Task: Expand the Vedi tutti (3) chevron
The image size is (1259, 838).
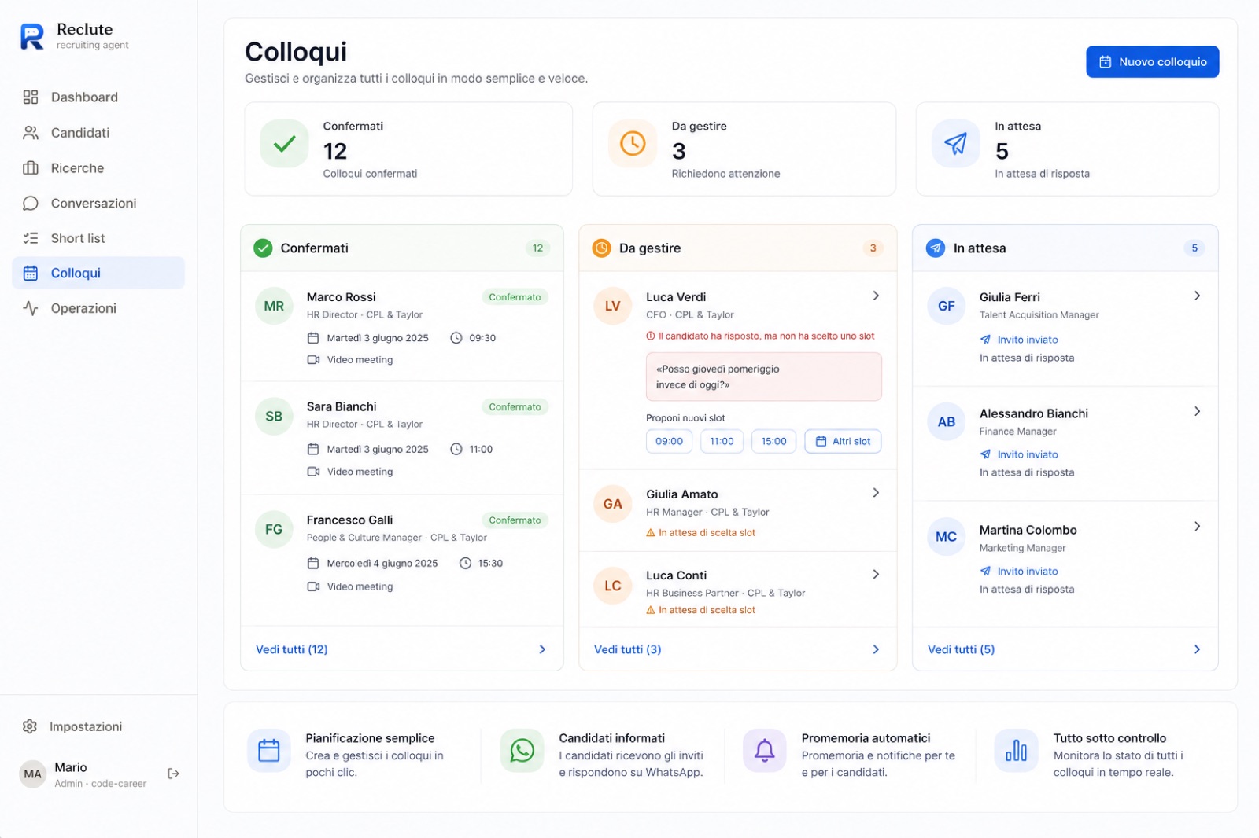Action: pos(876,649)
